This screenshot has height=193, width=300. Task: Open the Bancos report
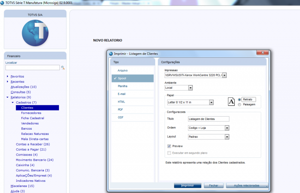click(26, 129)
